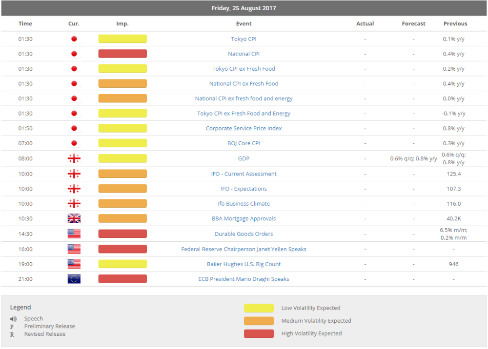The height and width of the screenshot is (349, 488).
Task: Click the Japan flag next to BOJ Core CPI
Action: point(74,143)
